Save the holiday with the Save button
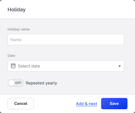 click(x=114, y=104)
